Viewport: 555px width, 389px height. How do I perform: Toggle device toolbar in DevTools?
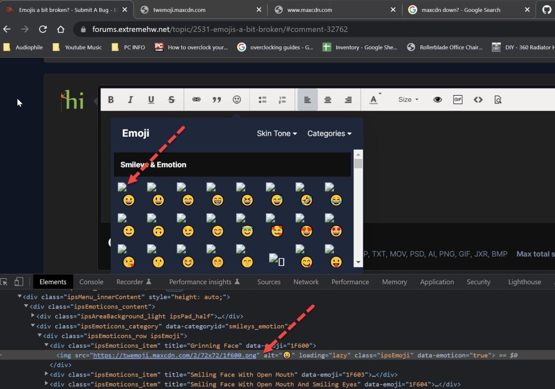19,281
